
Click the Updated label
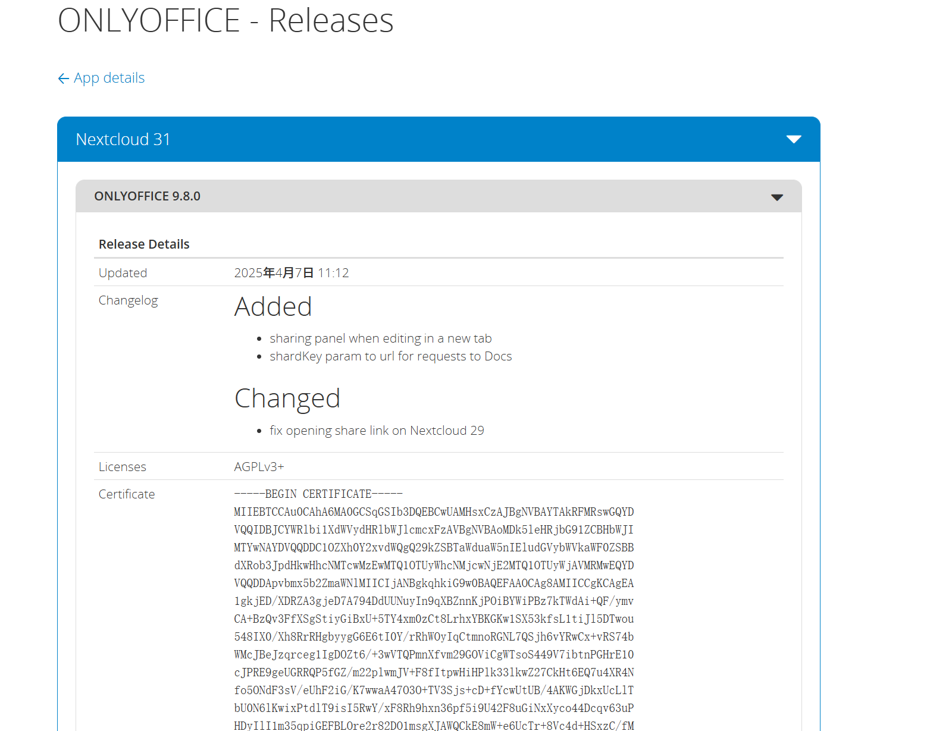(x=123, y=273)
